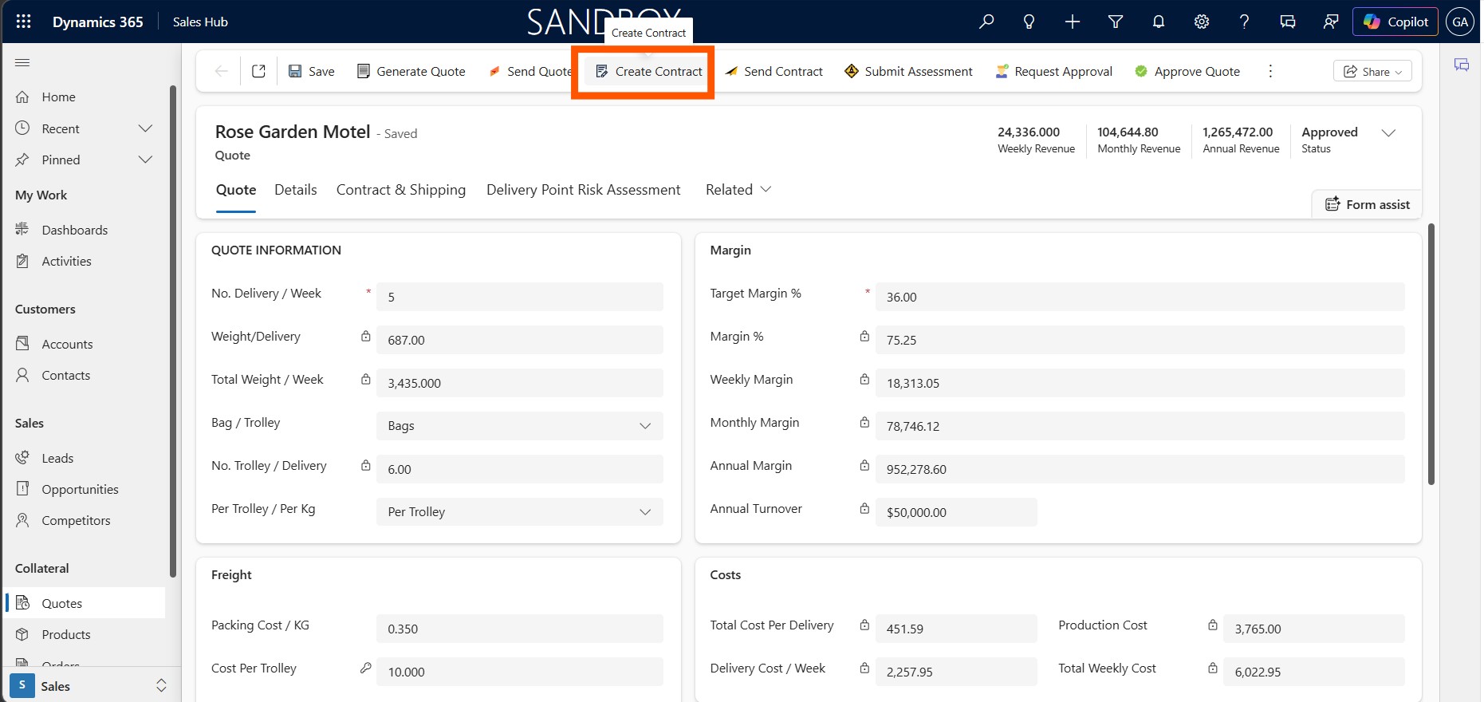Viewport: 1484px width, 702px height.
Task: Click Approve Quote command
Action: [x=1187, y=71]
